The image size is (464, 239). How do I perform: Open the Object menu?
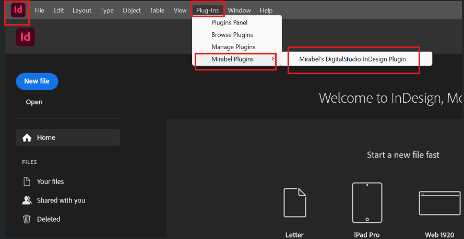click(132, 10)
